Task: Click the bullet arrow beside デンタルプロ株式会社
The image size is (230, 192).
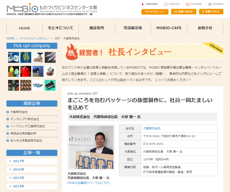Action: [x=8, y=119]
